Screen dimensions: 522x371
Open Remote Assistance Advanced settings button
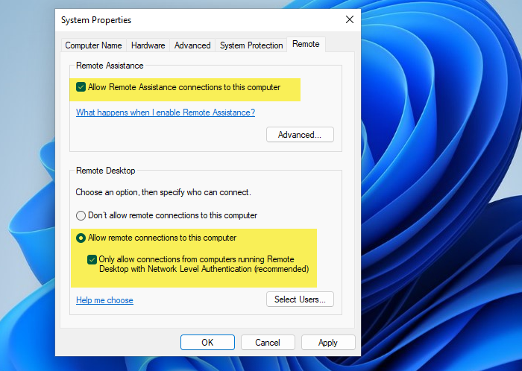(x=300, y=135)
